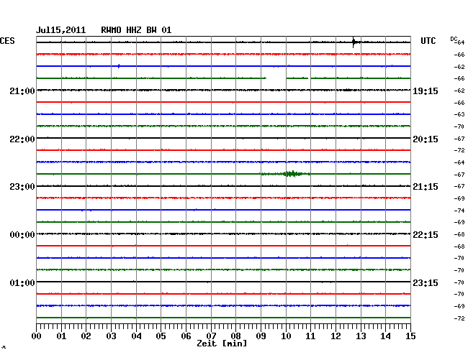Screen dimensions: 468x355
Task: Click the "UTC" column header
Action: (428, 41)
